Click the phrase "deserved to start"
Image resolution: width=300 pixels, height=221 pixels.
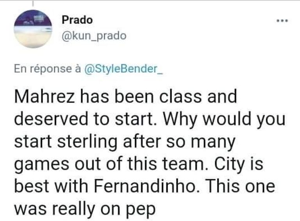[89, 119]
